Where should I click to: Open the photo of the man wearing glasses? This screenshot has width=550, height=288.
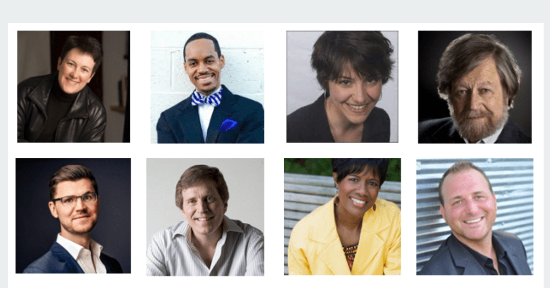tap(73, 216)
